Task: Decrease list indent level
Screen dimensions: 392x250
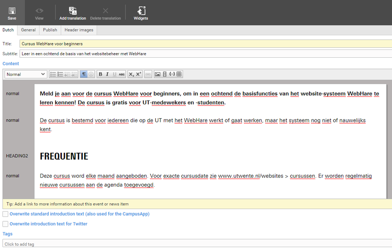Action: [x=67, y=74]
